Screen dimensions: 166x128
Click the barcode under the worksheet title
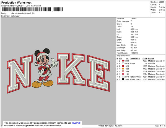point(32,9)
